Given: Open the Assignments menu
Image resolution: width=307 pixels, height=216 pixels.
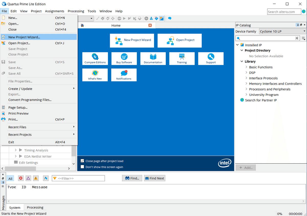Looking at the screenshot, I should click(x=54, y=11).
